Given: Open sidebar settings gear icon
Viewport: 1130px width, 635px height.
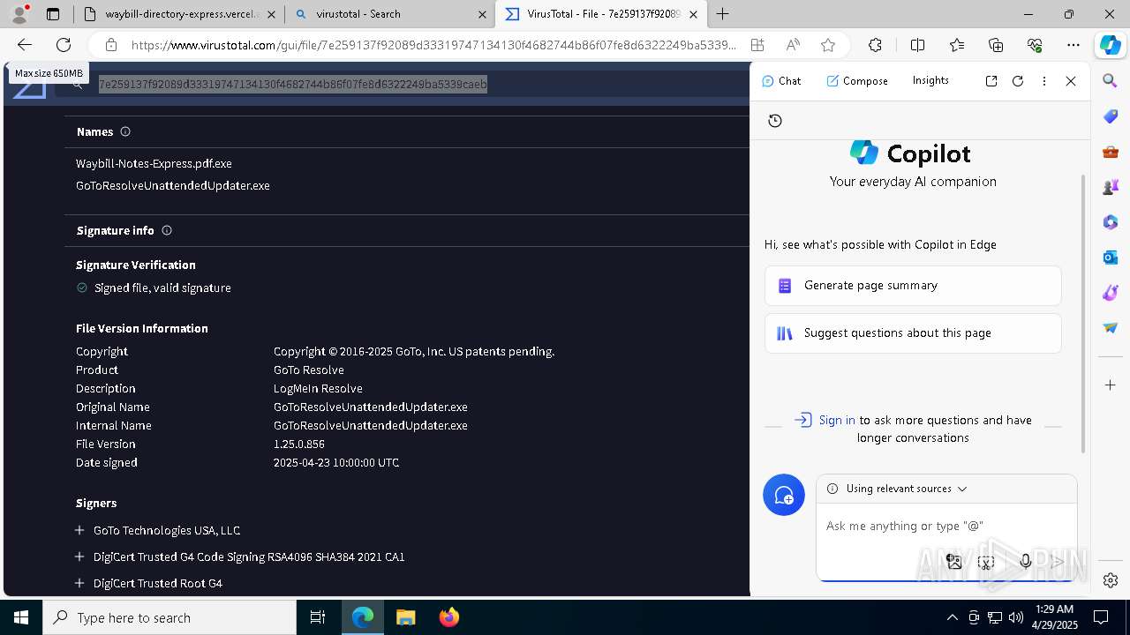Looking at the screenshot, I should 1111,579.
